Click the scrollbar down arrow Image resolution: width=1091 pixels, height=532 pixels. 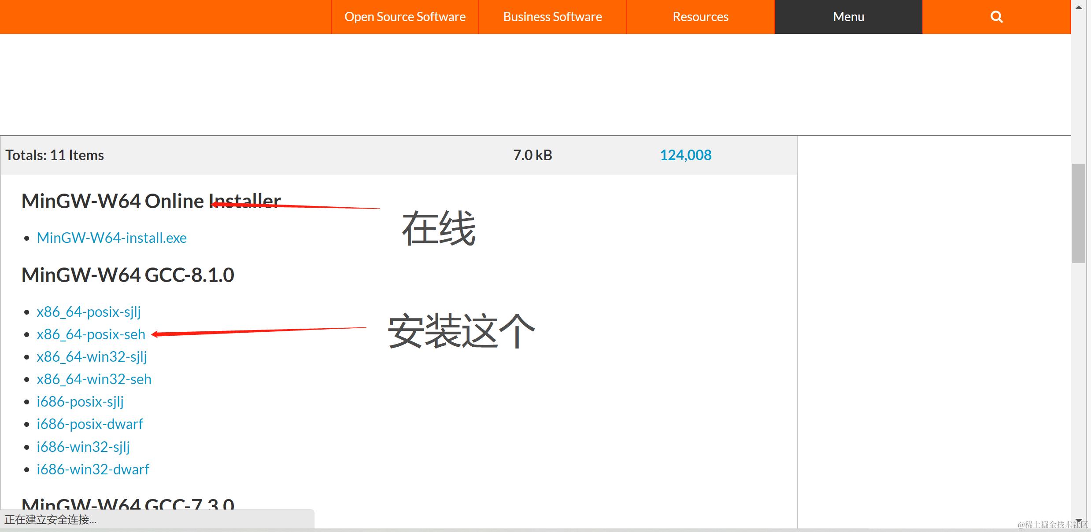[x=1079, y=521]
